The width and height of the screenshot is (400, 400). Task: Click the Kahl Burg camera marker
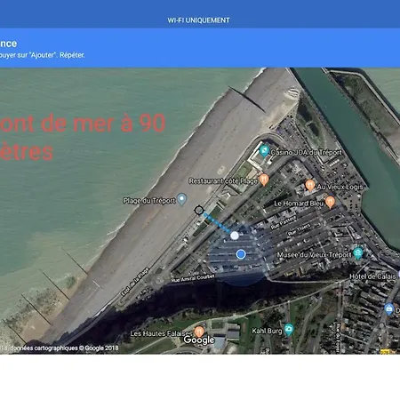pos(288,329)
